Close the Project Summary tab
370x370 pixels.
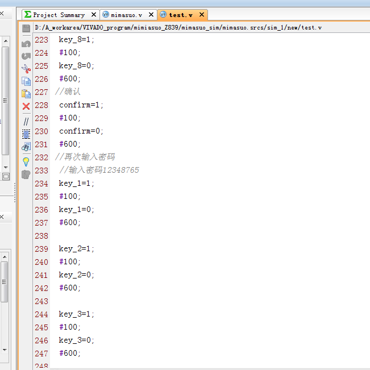pos(94,15)
